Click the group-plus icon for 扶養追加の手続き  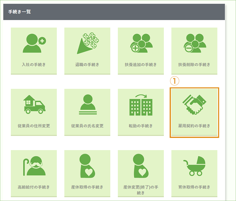click(141, 43)
